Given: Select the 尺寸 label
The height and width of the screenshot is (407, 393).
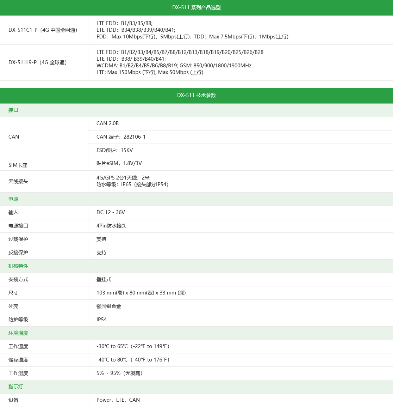Looking at the screenshot, I should (x=13, y=293).
